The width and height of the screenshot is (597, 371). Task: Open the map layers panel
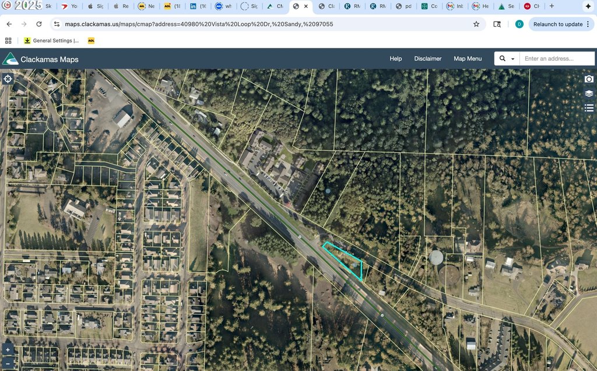[589, 93]
